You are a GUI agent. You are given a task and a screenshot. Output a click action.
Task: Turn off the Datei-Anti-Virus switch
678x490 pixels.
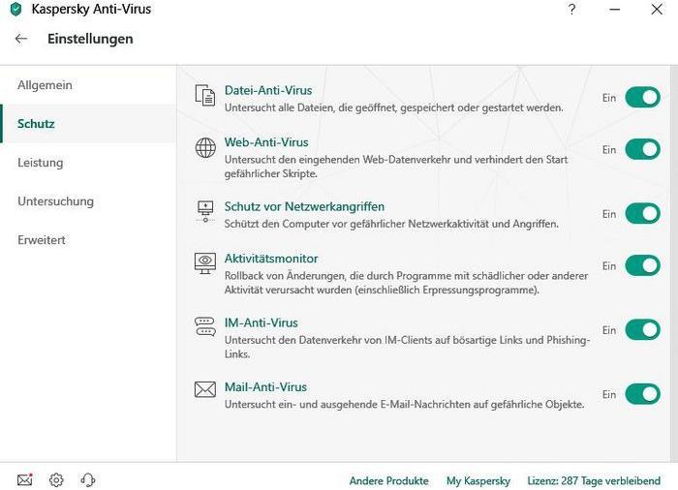[x=642, y=97]
